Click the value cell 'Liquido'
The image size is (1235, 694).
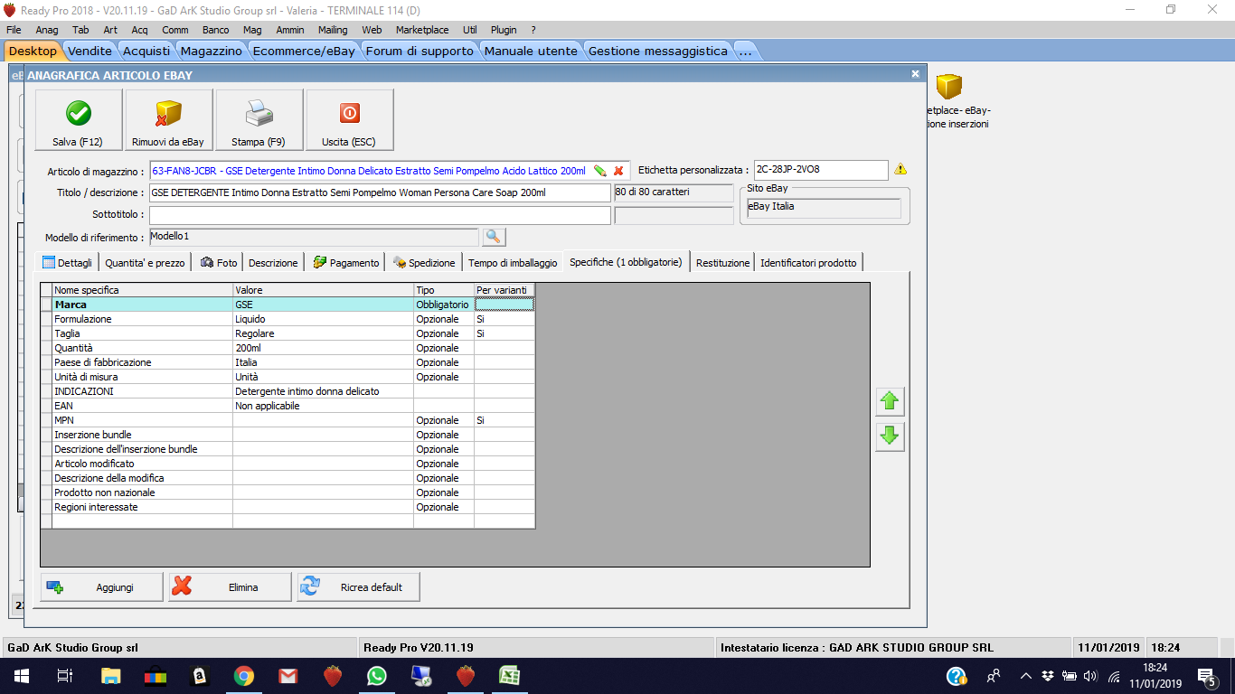click(323, 319)
